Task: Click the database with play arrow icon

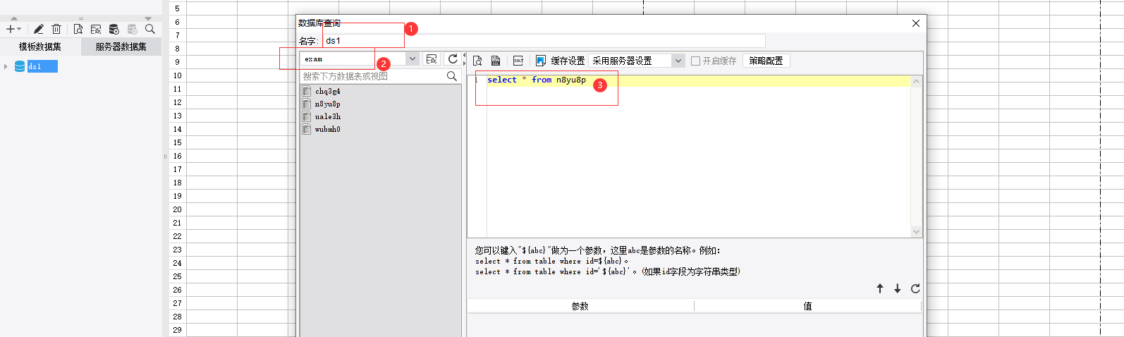Action: coord(114,29)
